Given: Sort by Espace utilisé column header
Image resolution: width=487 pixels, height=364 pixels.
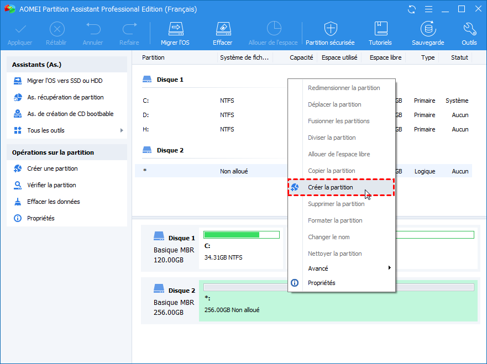Looking at the screenshot, I should 339,57.
